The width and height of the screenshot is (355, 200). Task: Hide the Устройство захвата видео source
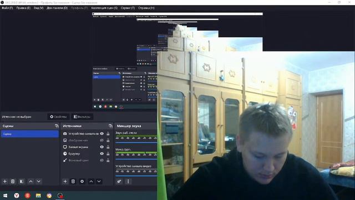click(x=102, y=134)
